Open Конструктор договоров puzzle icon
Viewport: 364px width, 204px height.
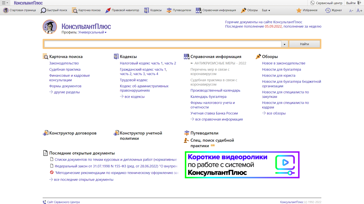45,133
